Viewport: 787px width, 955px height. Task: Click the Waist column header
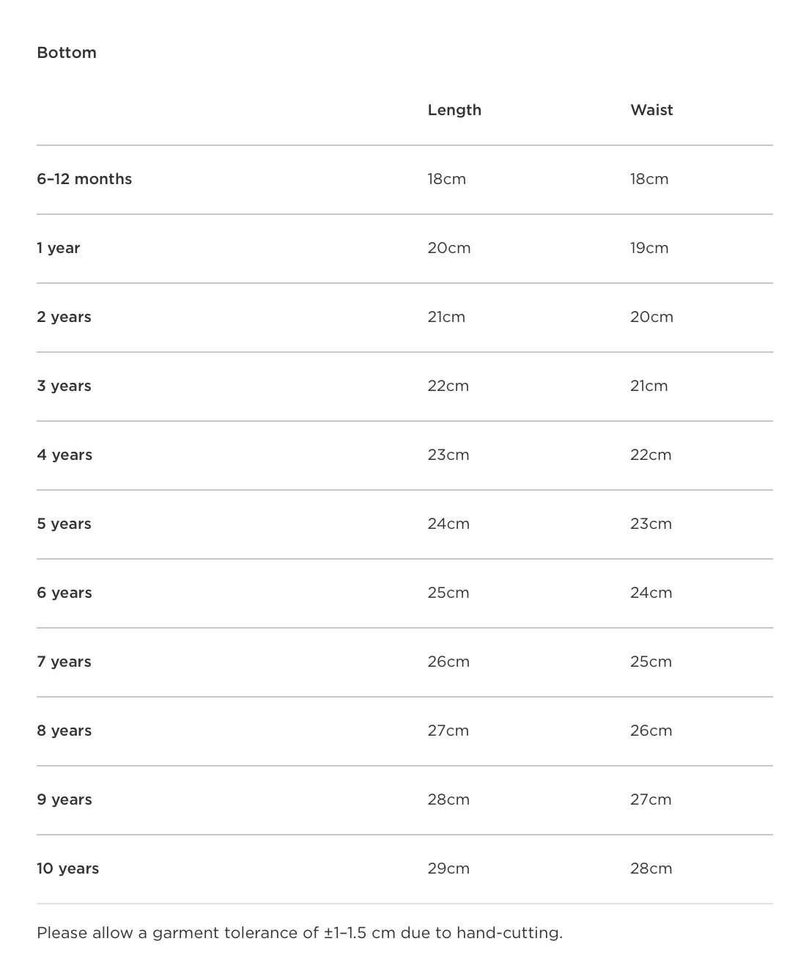point(651,110)
